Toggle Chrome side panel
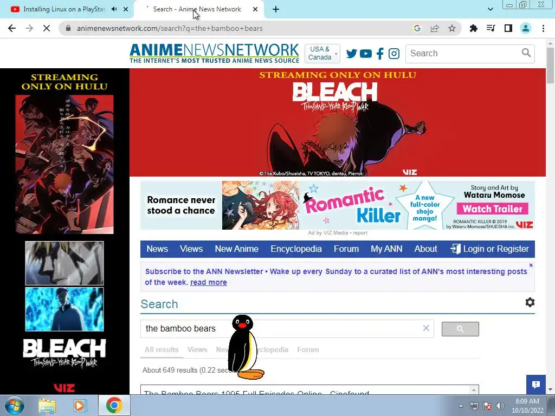555x416 pixels. pyautogui.click(x=508, y=28)
